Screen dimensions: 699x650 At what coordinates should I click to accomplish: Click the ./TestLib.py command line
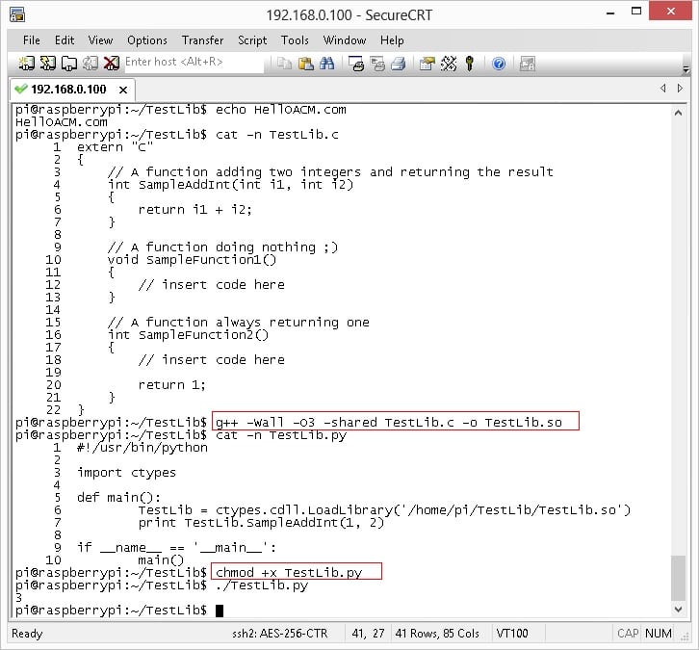pyautogui.click(x=262, y=585)
